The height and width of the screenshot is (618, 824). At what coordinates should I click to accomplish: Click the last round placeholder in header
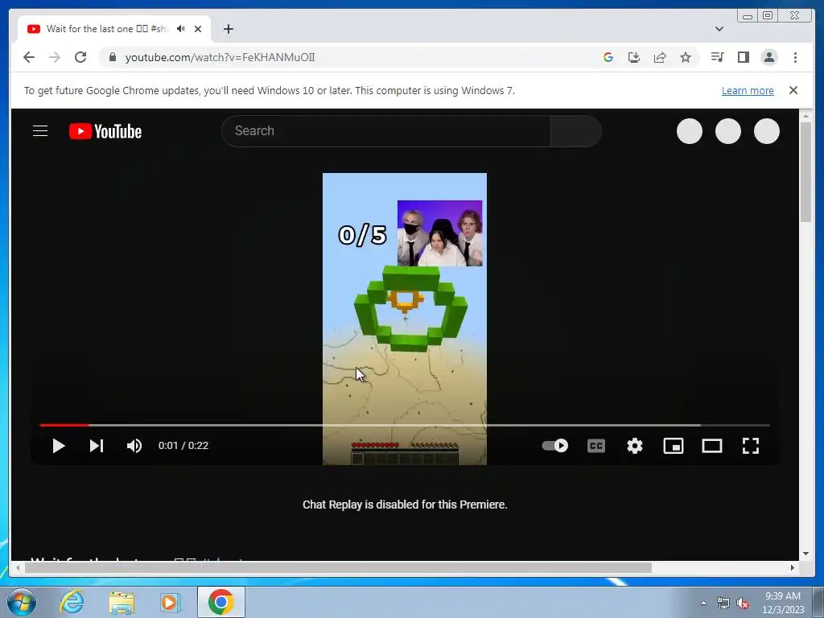(x=767, y=131)
